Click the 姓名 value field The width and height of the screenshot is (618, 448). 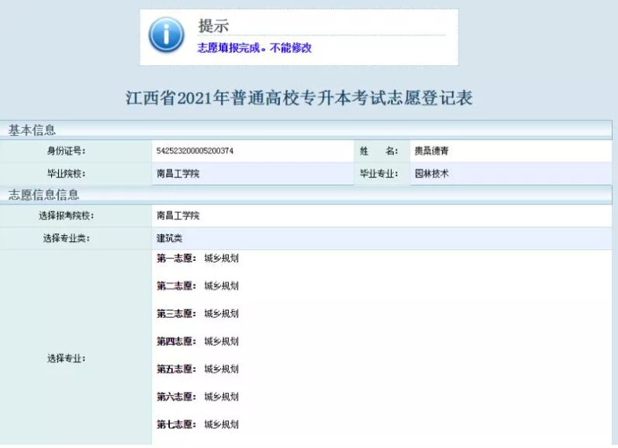click(x=432, y=151)
